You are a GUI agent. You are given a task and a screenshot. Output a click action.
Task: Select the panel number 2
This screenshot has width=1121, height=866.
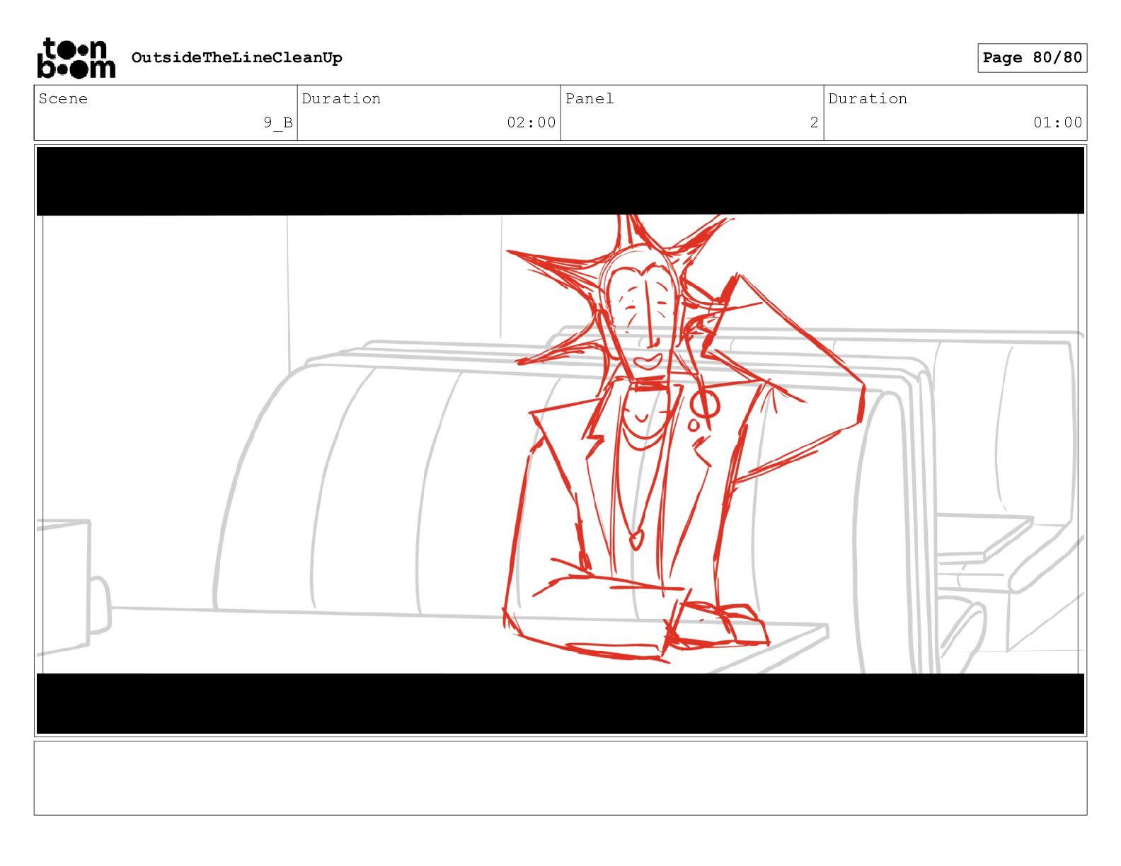point(814,122)
